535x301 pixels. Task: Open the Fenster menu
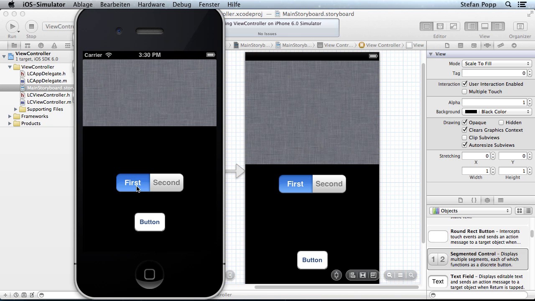pos(209,5)
